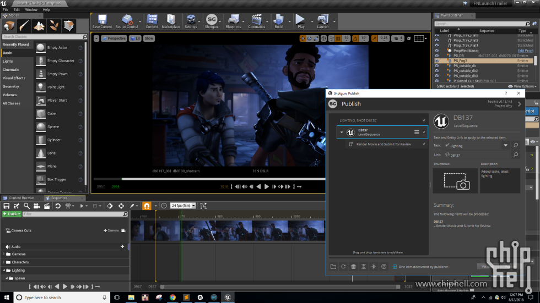Collapse the DB137 item in Publish tree
Screen dimensions: 540x303
pyautogui.click(x=342, y=133)
